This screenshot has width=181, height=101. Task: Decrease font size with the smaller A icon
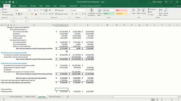click(x=37, y=10)
